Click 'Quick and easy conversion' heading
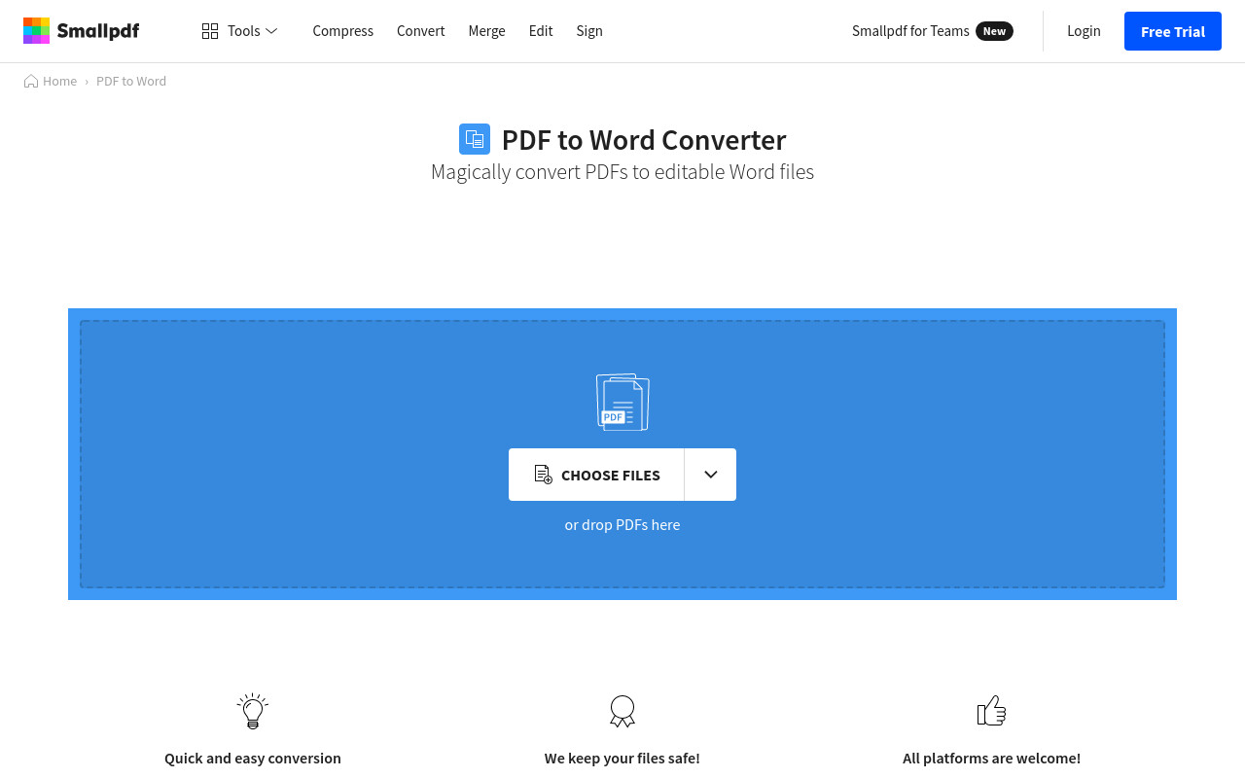This screenshot has width=1245, height=778. [253, 759]
